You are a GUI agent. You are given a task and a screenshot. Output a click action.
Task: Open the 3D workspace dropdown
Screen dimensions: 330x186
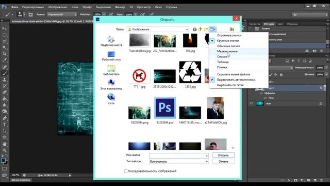(x=309, y=14)
